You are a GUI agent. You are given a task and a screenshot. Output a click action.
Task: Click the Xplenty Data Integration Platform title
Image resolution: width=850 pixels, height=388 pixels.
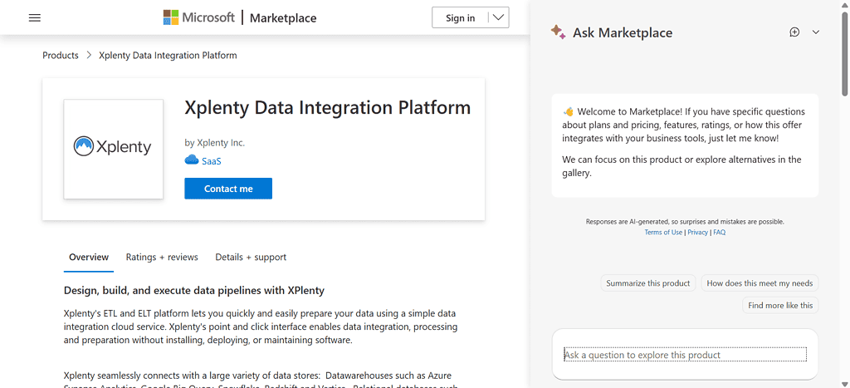(x=327, y=108)
